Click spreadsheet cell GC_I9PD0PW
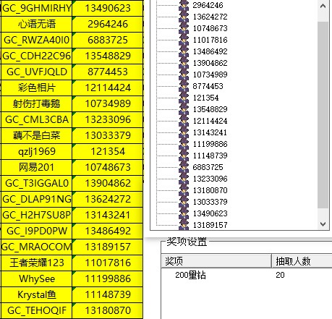The width and height of the screenshot is (332, 319). pos(36,231)
